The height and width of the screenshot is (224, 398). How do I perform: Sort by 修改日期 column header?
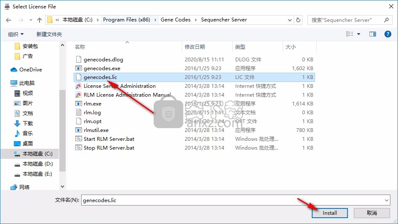pyautogui.click(x=195, y=47)
